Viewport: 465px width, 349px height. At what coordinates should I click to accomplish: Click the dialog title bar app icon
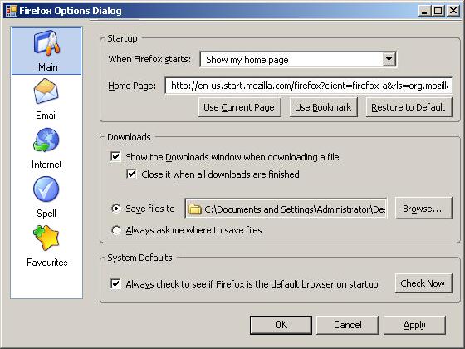tap(12, 11)
